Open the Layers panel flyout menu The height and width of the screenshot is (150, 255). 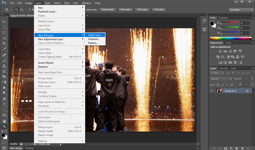click(x=253, y=68)
